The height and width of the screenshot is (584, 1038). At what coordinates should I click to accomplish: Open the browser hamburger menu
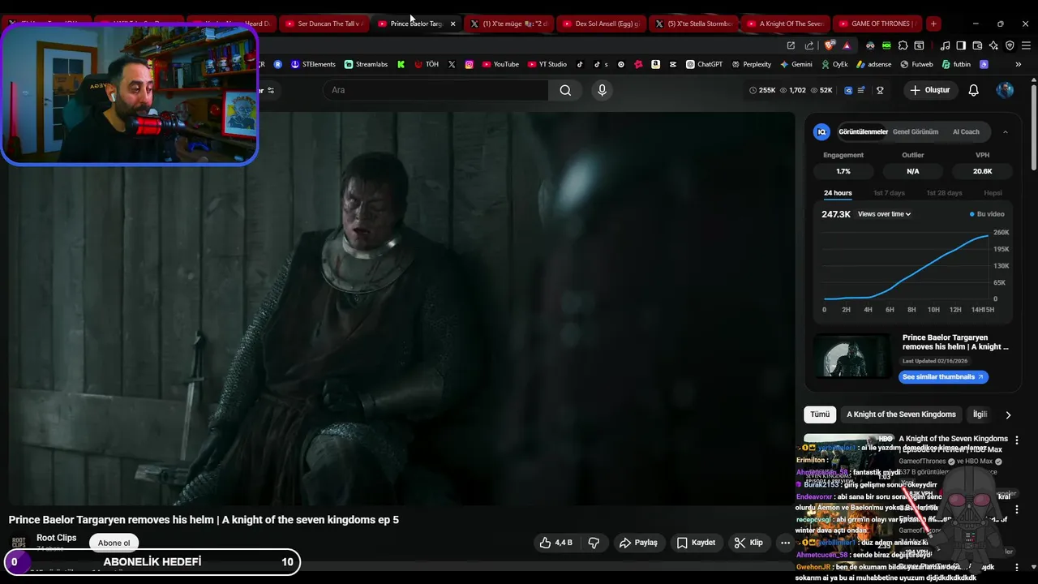[1026, 45]
